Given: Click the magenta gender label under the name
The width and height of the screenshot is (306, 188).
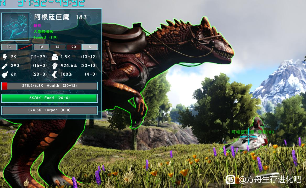Looking at the screenshot, I should coord(37,26).
